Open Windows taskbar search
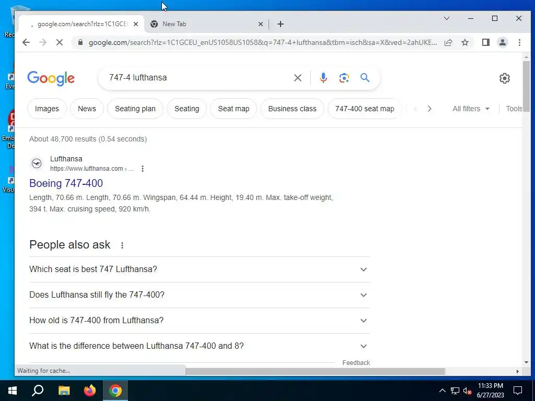Viewport: 535px width, 401px height. 38,391
